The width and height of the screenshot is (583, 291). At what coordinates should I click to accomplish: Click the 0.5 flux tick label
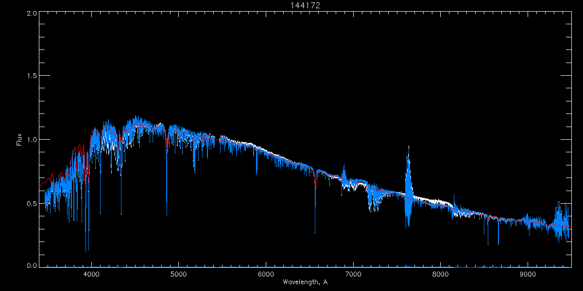(32, 203)
